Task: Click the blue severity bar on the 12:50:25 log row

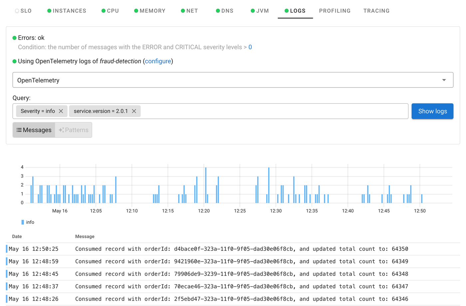Action: [6, 249]
